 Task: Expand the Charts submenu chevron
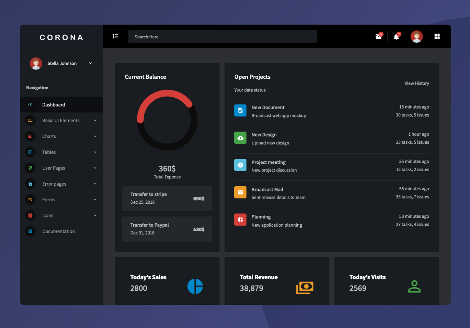[x=95, y=136]
